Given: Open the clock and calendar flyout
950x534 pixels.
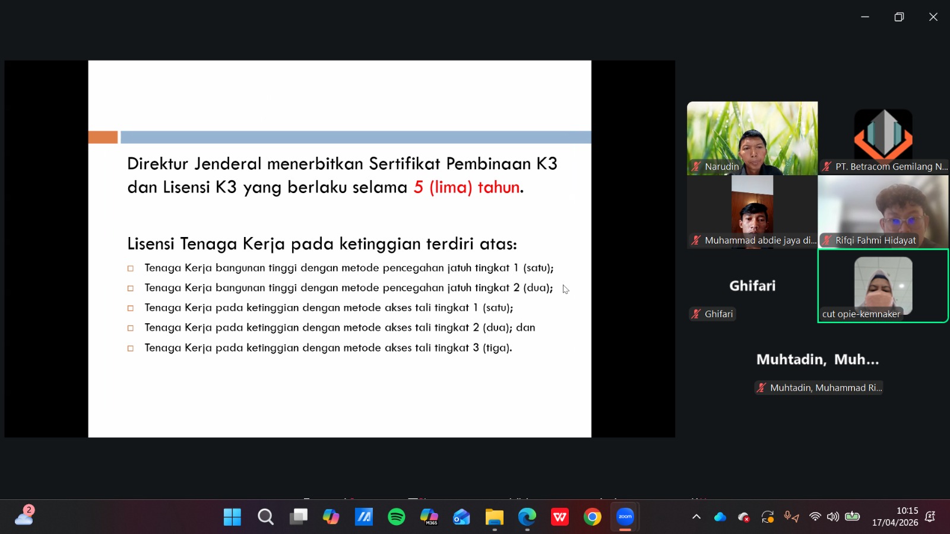Looking at the screenshot, I should coord(895,517).
